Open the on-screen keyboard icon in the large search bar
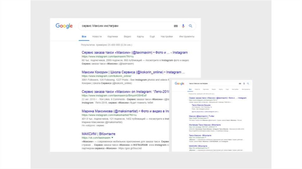This screenshot has width=302, height=169. pyautogui.click(x=176, y=26)
